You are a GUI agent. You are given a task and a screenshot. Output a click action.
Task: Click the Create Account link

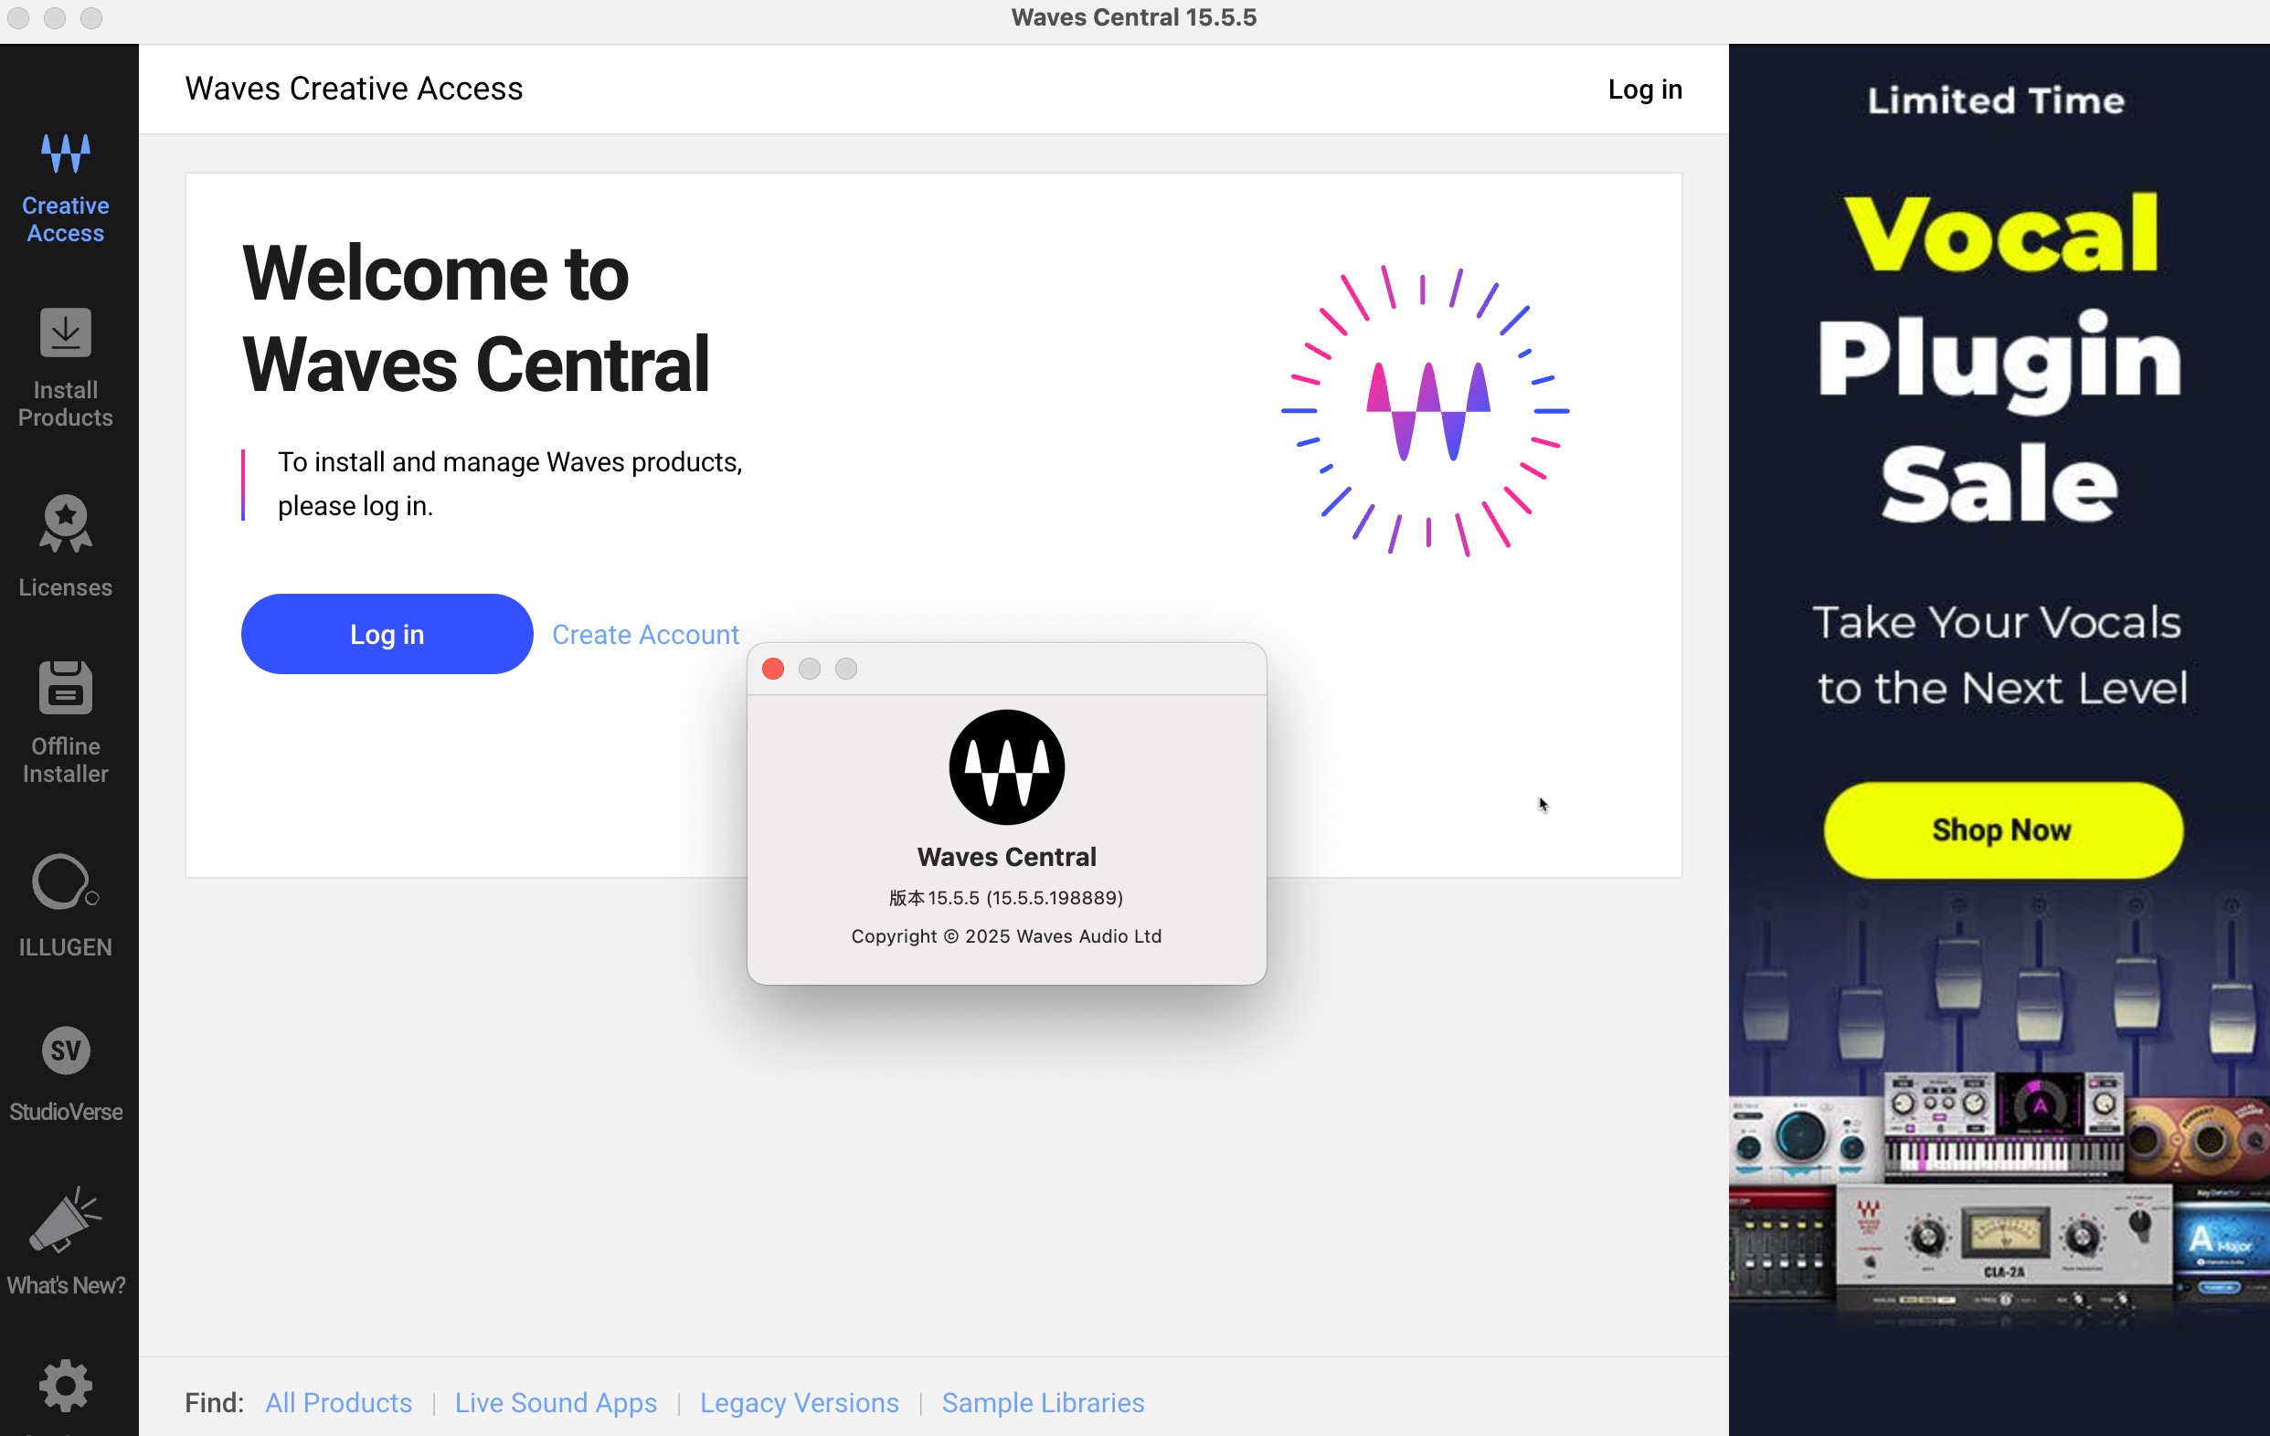point(645,634)
